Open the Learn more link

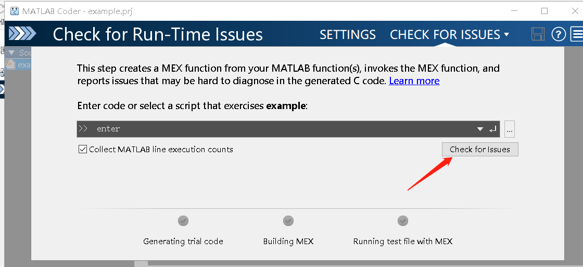click(x=414, y=81)
